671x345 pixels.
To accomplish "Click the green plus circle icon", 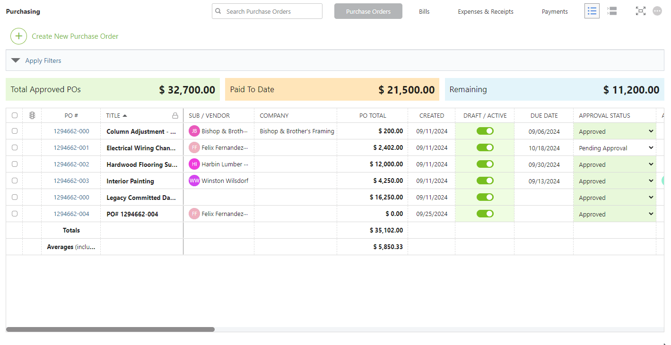I will [x=18, y=36].
